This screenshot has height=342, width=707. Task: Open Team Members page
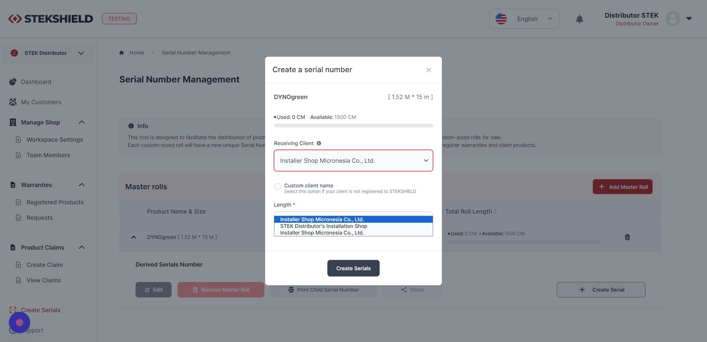[x=48, y=155]
